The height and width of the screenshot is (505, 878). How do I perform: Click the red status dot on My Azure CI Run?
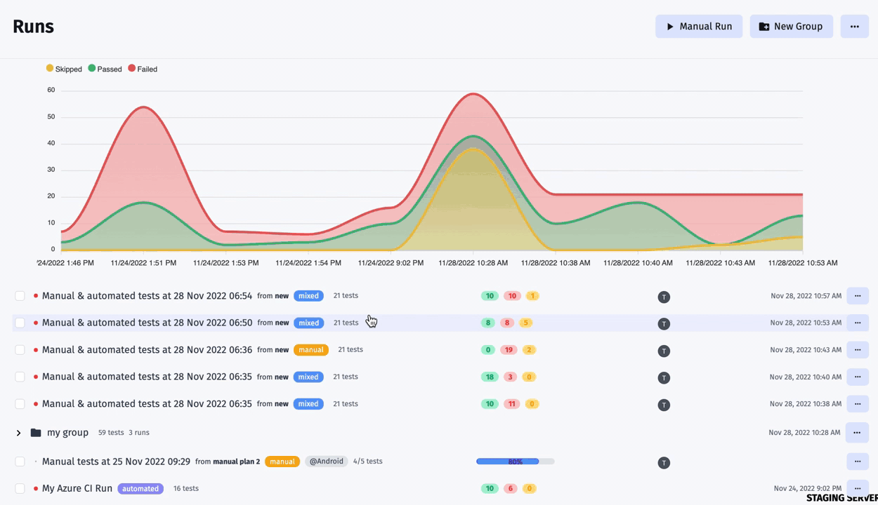point(36,488)
